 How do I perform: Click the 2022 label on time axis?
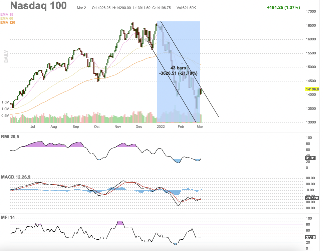coord(161,127)
